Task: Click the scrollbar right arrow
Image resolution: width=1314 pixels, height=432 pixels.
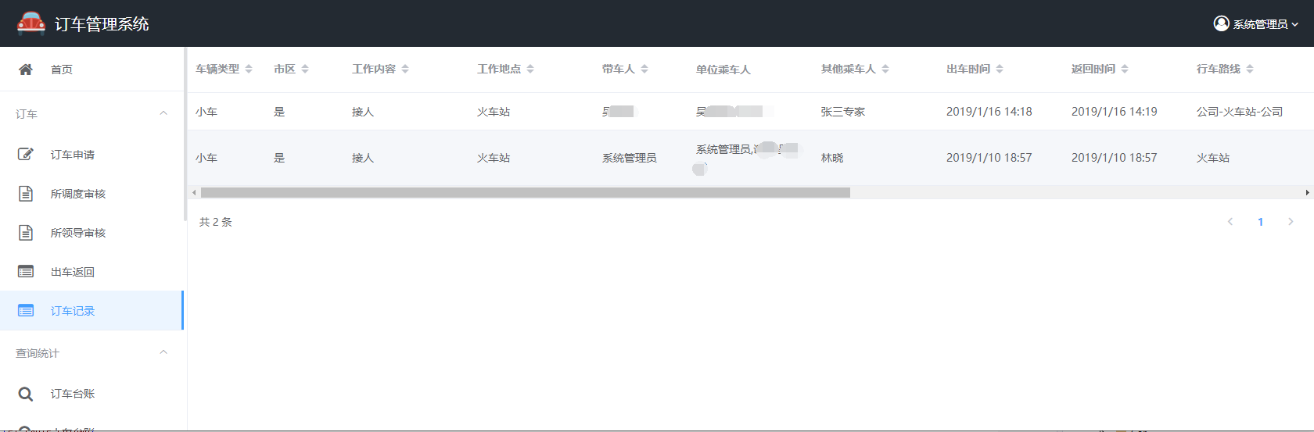Action: pos(1307,192)
